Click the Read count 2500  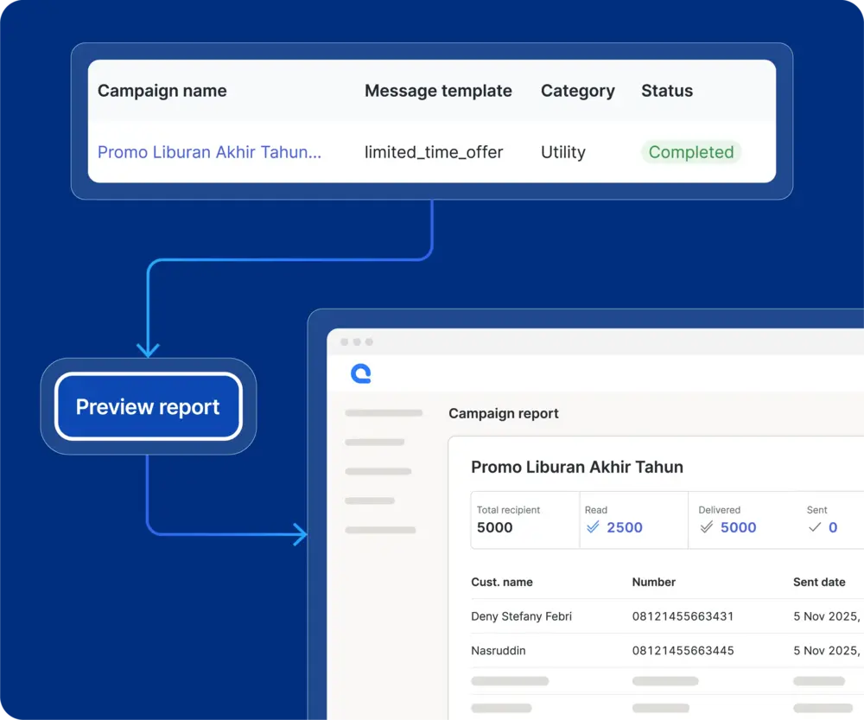624,527
